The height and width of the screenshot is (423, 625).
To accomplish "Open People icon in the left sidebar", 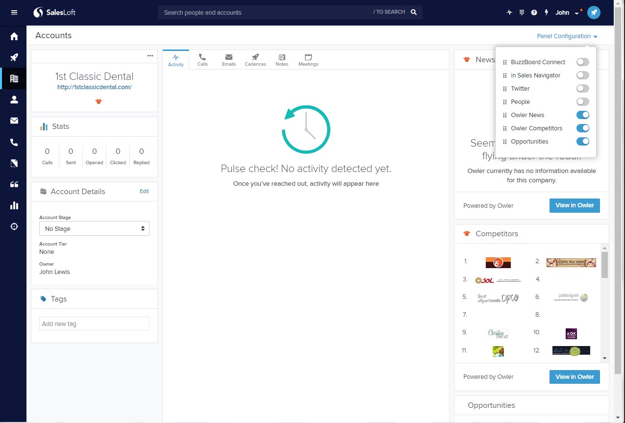I will click(x=14, y=100).
